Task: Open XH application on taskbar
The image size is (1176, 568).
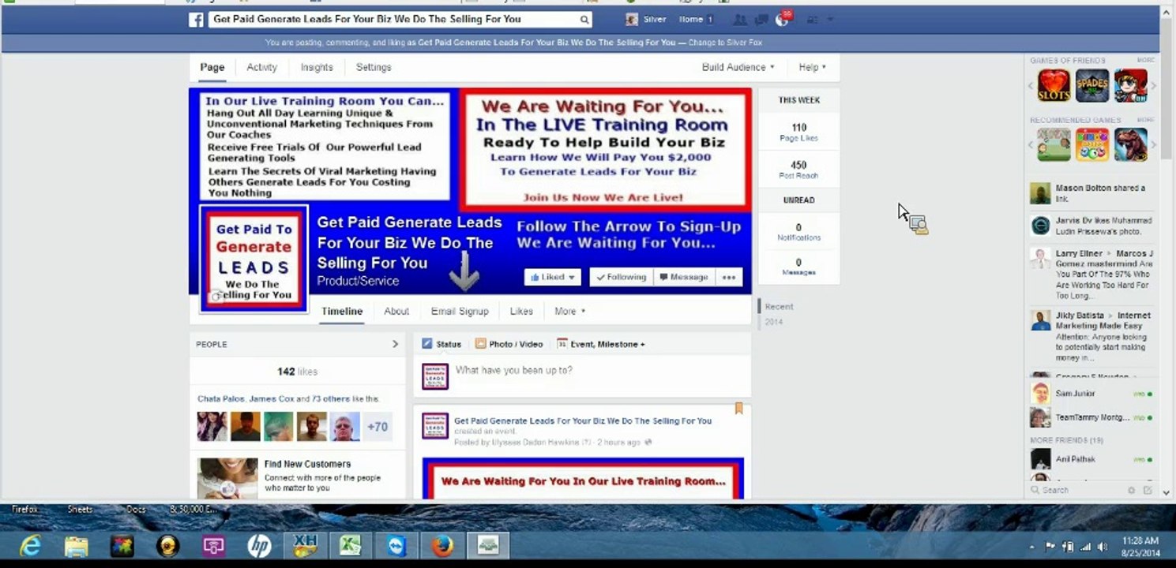Action: [x=305, y=545]
